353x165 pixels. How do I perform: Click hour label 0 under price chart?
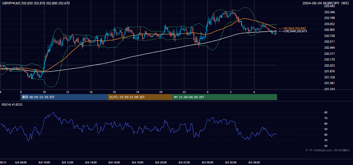coord(208,92)
